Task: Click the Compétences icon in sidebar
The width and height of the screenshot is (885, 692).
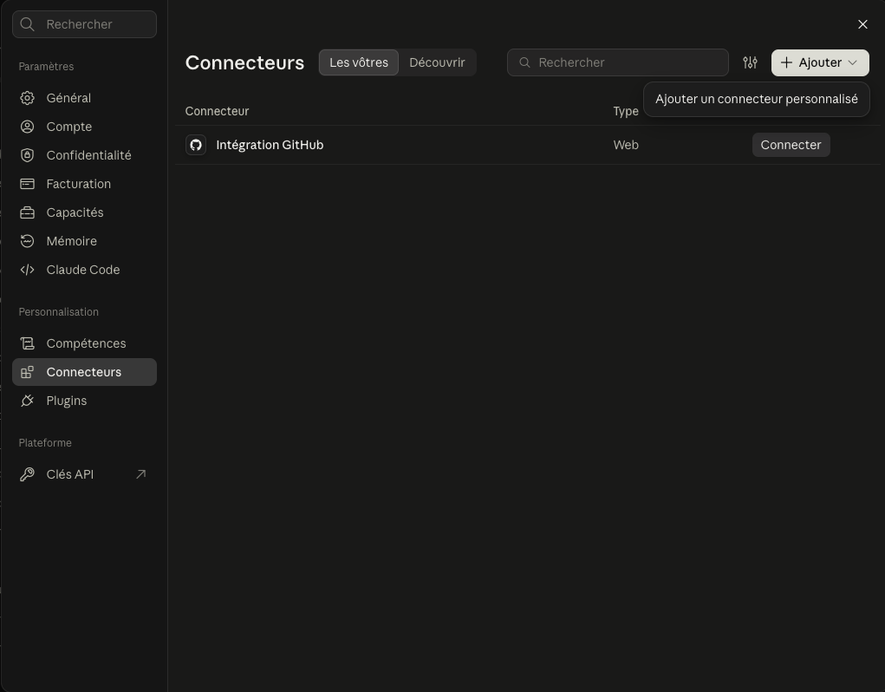Action: (27, 343)
